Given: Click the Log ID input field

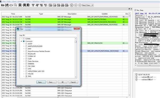Looking at the screenshot, I should coord(51,35).
